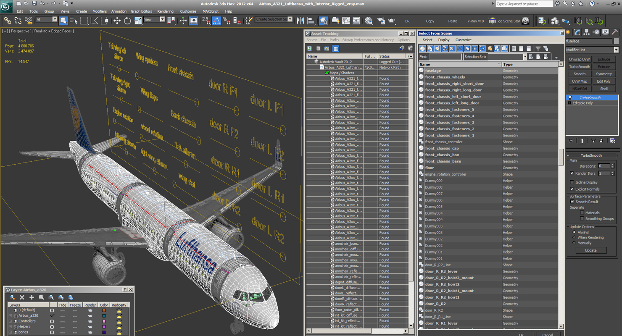
Task: Click the Shell modifier button
Action: 604,89
